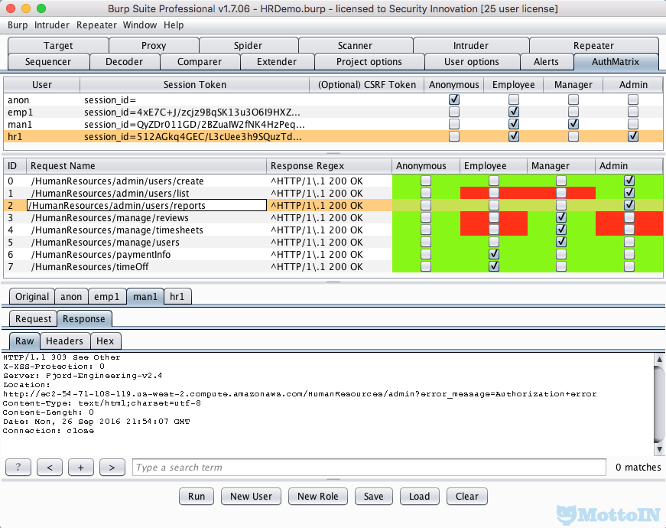Image resolution: width=666 pixels, height=528 pixels.
Task: Click the Response Regex column header
Action: point(329,166)
